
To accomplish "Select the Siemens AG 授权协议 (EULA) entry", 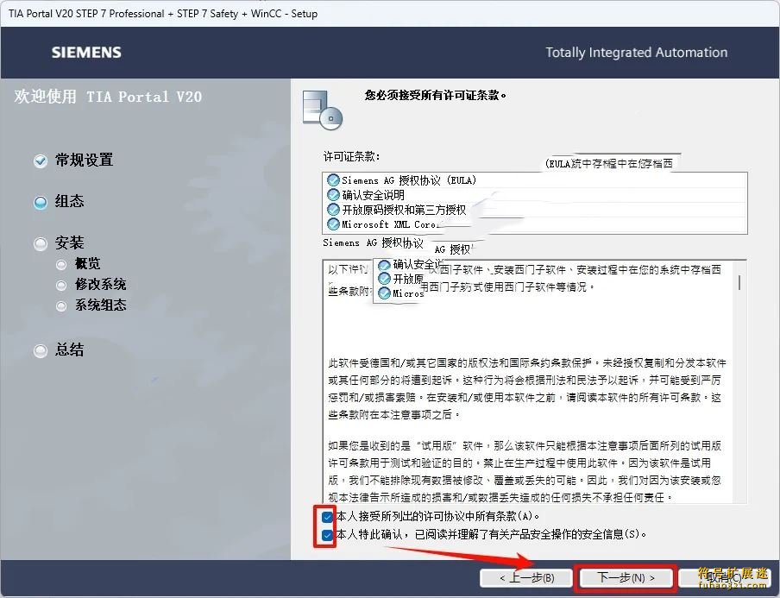I will point(535,180).
